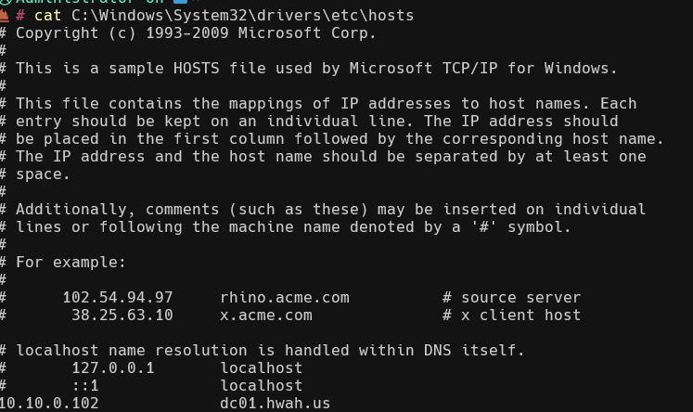
Task: Click the hostname x.acme.com
Action: click(265, 315)
